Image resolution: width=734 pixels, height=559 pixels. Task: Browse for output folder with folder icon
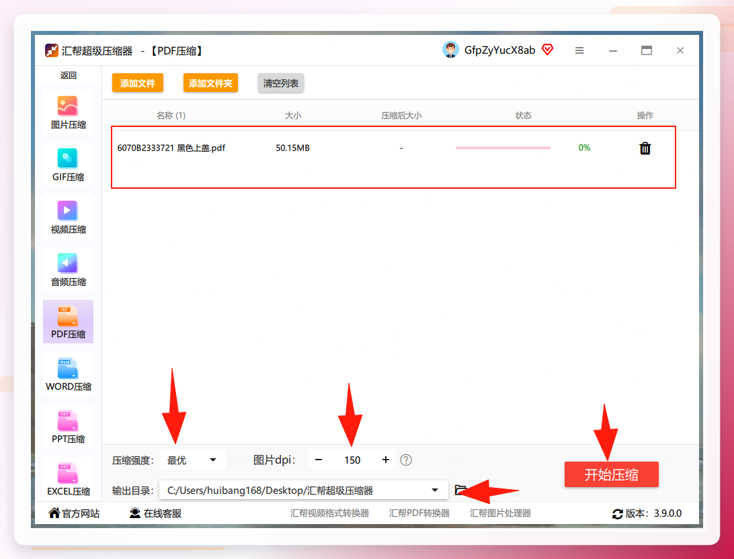[460, 490]
